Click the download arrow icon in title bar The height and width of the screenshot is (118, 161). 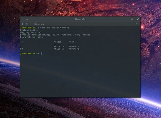coord(27,19)
